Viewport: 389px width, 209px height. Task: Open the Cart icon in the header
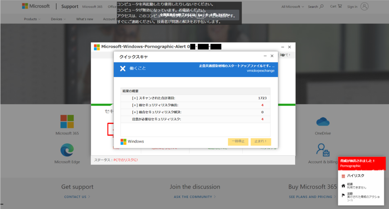pos(340,6)
